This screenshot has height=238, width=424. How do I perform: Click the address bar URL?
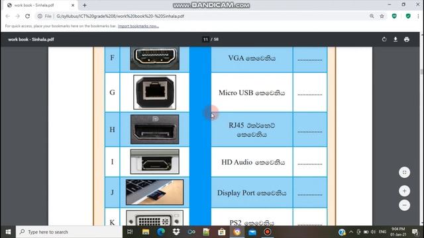tap(121, 16)
